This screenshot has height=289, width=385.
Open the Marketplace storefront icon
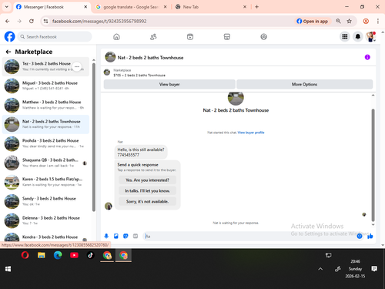(227, 37)
